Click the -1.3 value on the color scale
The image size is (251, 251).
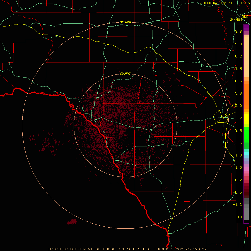(x=237, y=205)
